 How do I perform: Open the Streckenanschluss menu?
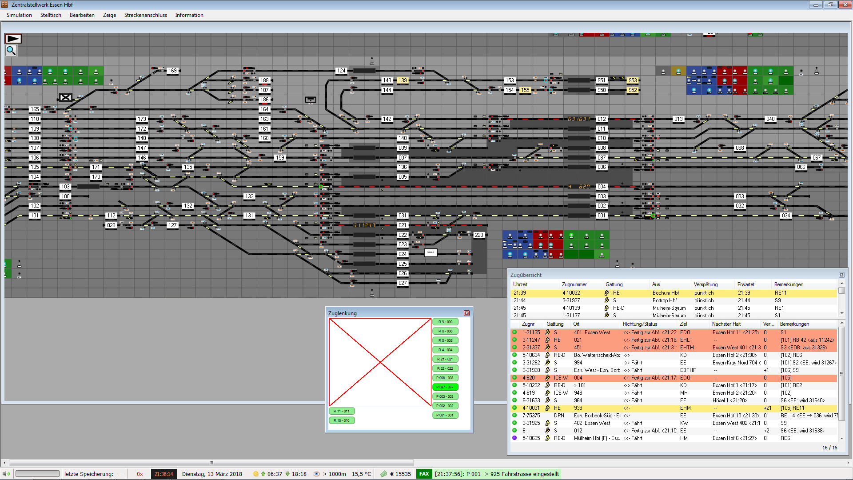pyautogui.click(x=146, y=15)
